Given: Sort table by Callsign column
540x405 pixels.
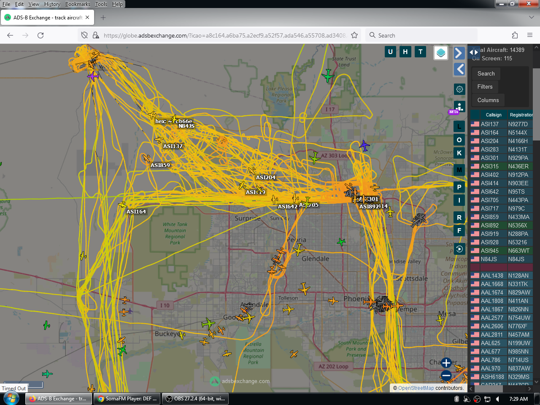Looking at the screenshot, I should (494, 115).
